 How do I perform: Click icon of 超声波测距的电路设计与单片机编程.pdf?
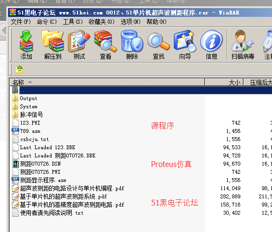coord(15,188)
